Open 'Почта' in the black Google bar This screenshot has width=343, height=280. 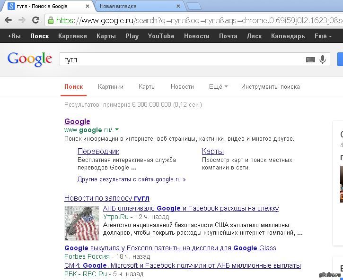pos(228,36)
